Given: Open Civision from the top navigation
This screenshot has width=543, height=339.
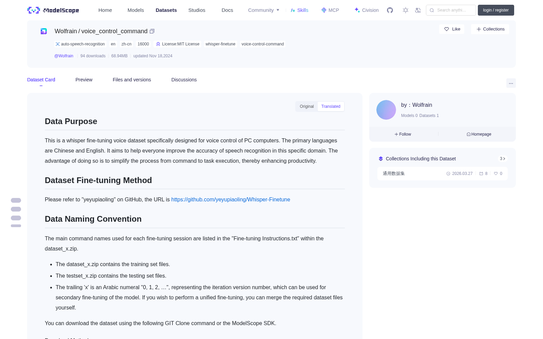Looking at the screenshot, I should tap(367, 10).
